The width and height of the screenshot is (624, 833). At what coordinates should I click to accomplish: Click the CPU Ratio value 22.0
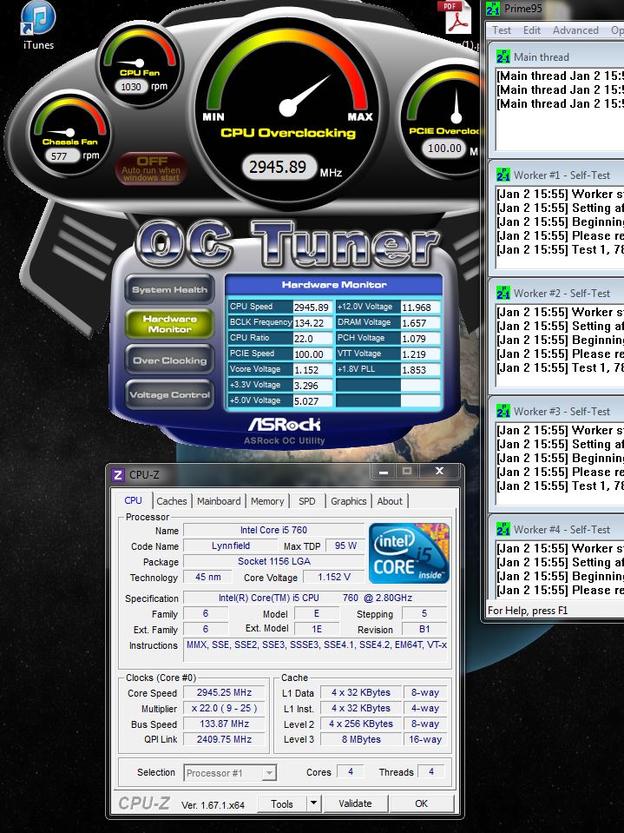pyautogui.click(x=313, y=339)
